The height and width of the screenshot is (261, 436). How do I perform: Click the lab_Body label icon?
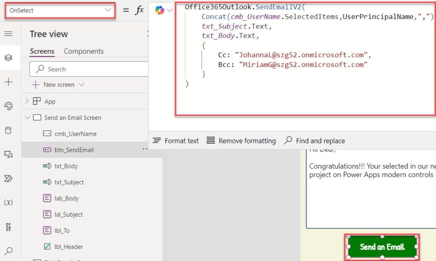click(47, 198)
